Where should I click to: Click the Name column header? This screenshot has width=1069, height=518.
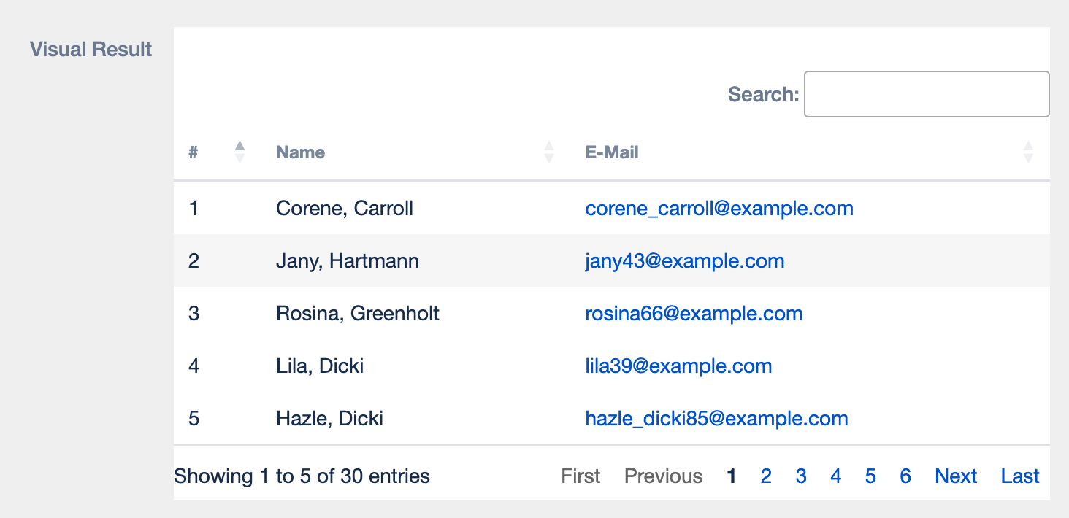(300, 152)
